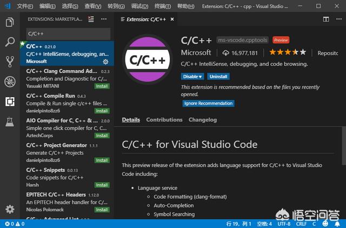Open the 编辑(E) menu

coord(48,6)
